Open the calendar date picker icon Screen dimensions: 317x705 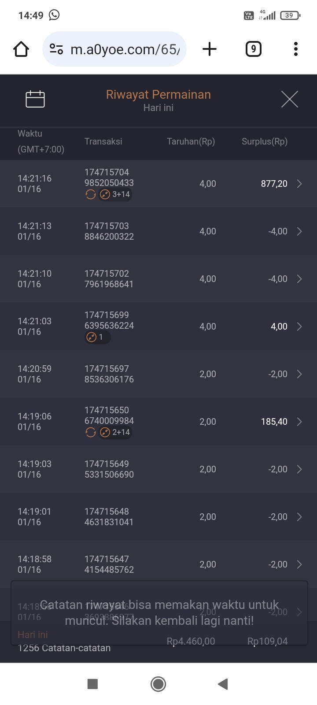tap(35, 99)
